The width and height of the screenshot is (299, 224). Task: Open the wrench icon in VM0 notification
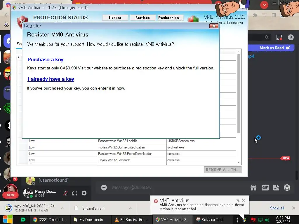[x=238, y=200]
